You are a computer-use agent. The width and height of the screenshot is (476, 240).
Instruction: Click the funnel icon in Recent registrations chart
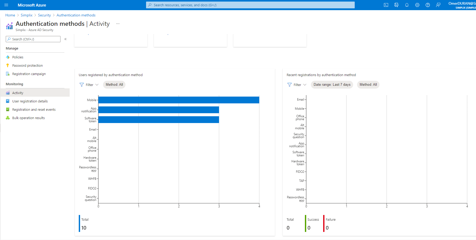pos(290,85)
